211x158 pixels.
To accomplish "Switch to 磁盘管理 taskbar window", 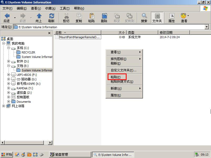I will (x=70, y=155).
